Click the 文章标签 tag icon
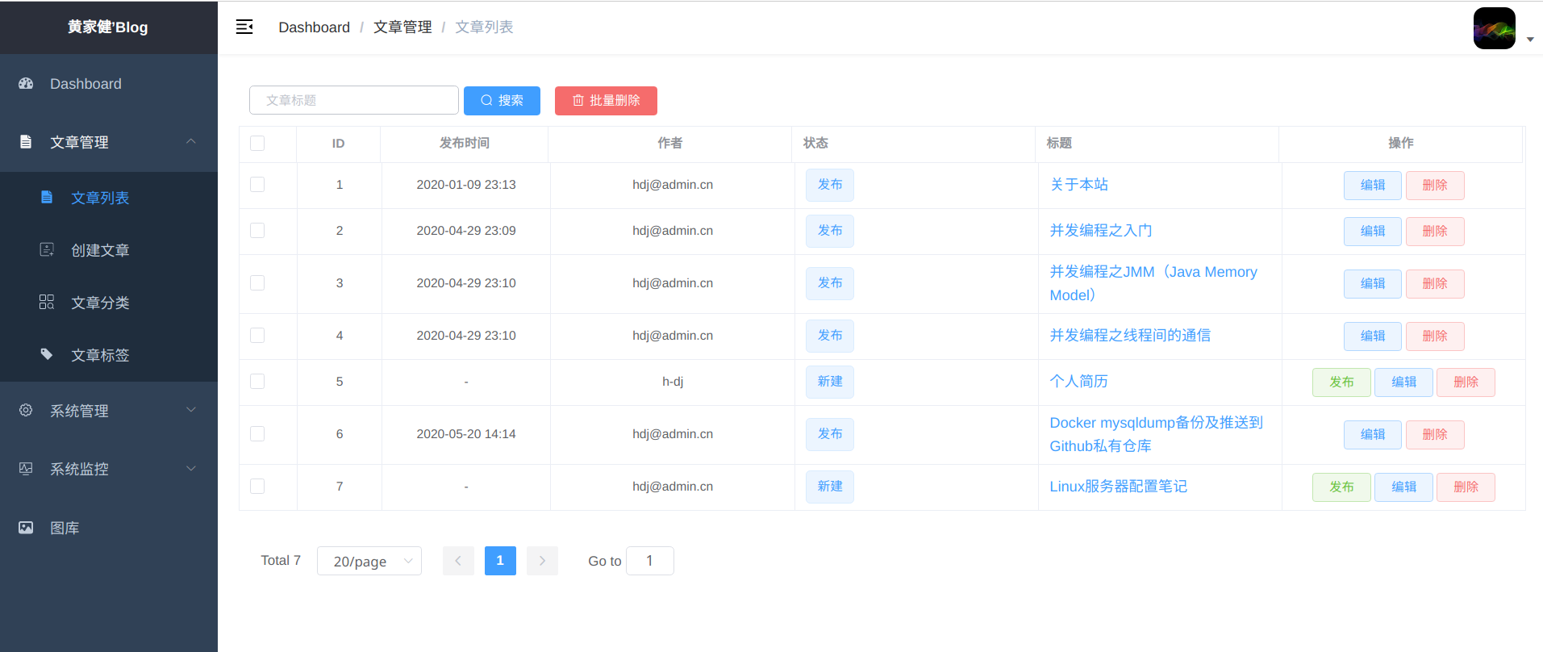This screenshot has width=1543, height=652. click(47, 355)
